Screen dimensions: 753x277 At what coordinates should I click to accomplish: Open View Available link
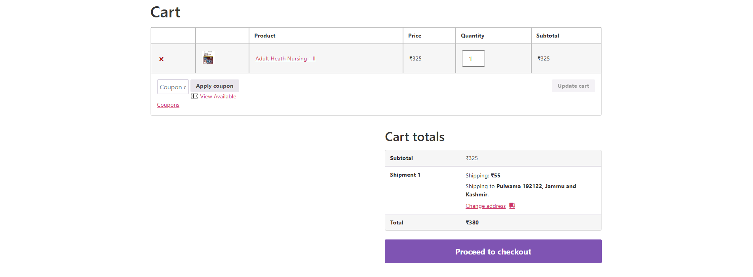pyautogui.click(x=218, y=96)
